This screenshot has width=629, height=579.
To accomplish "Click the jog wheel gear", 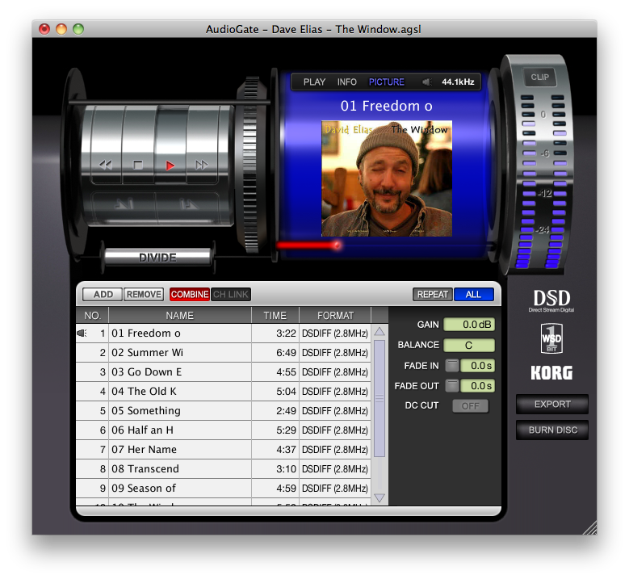I will 251,165.
